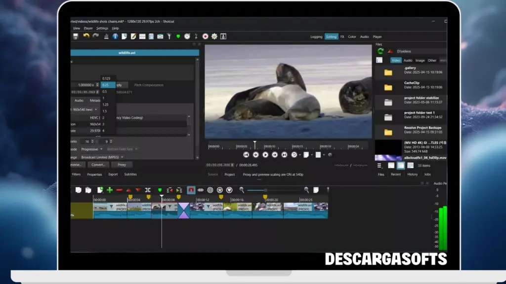Toggle the red Snap magnet on timeline
Viewport: 506px width, 284px height.
(191, 190)
